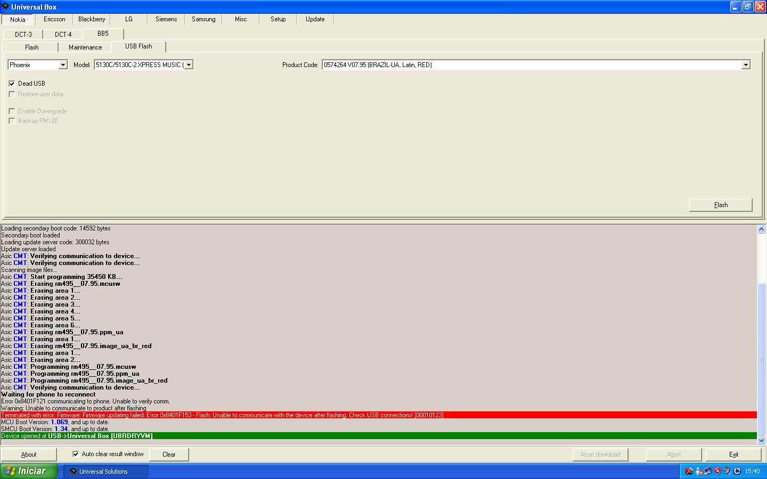The image size is (767, 479).
Task: Click the Abort button
Action: 674,455
